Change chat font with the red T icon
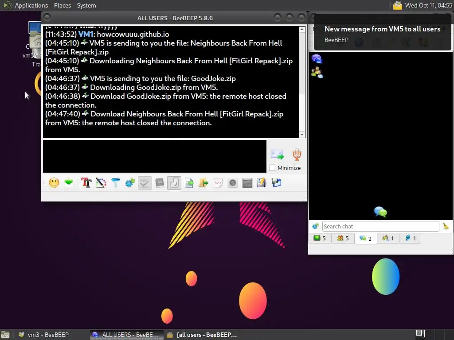Image resolution: width=454 pixels, height=340 pixels. click(86, 183)
